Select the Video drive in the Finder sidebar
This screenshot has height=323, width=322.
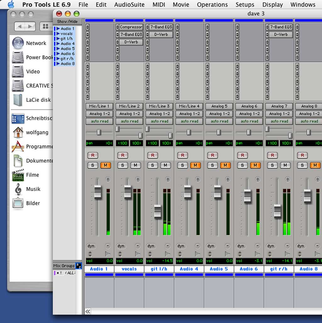pyautogui.click(x=26, y=72)
